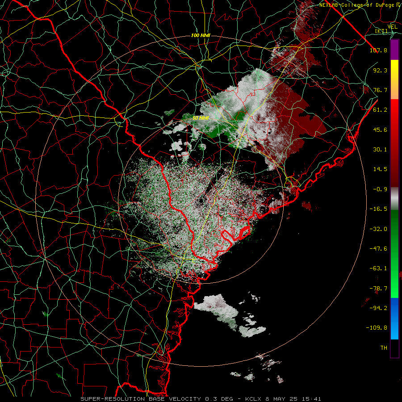Click the 61.2 velocity legend value

tap(380, 110)
